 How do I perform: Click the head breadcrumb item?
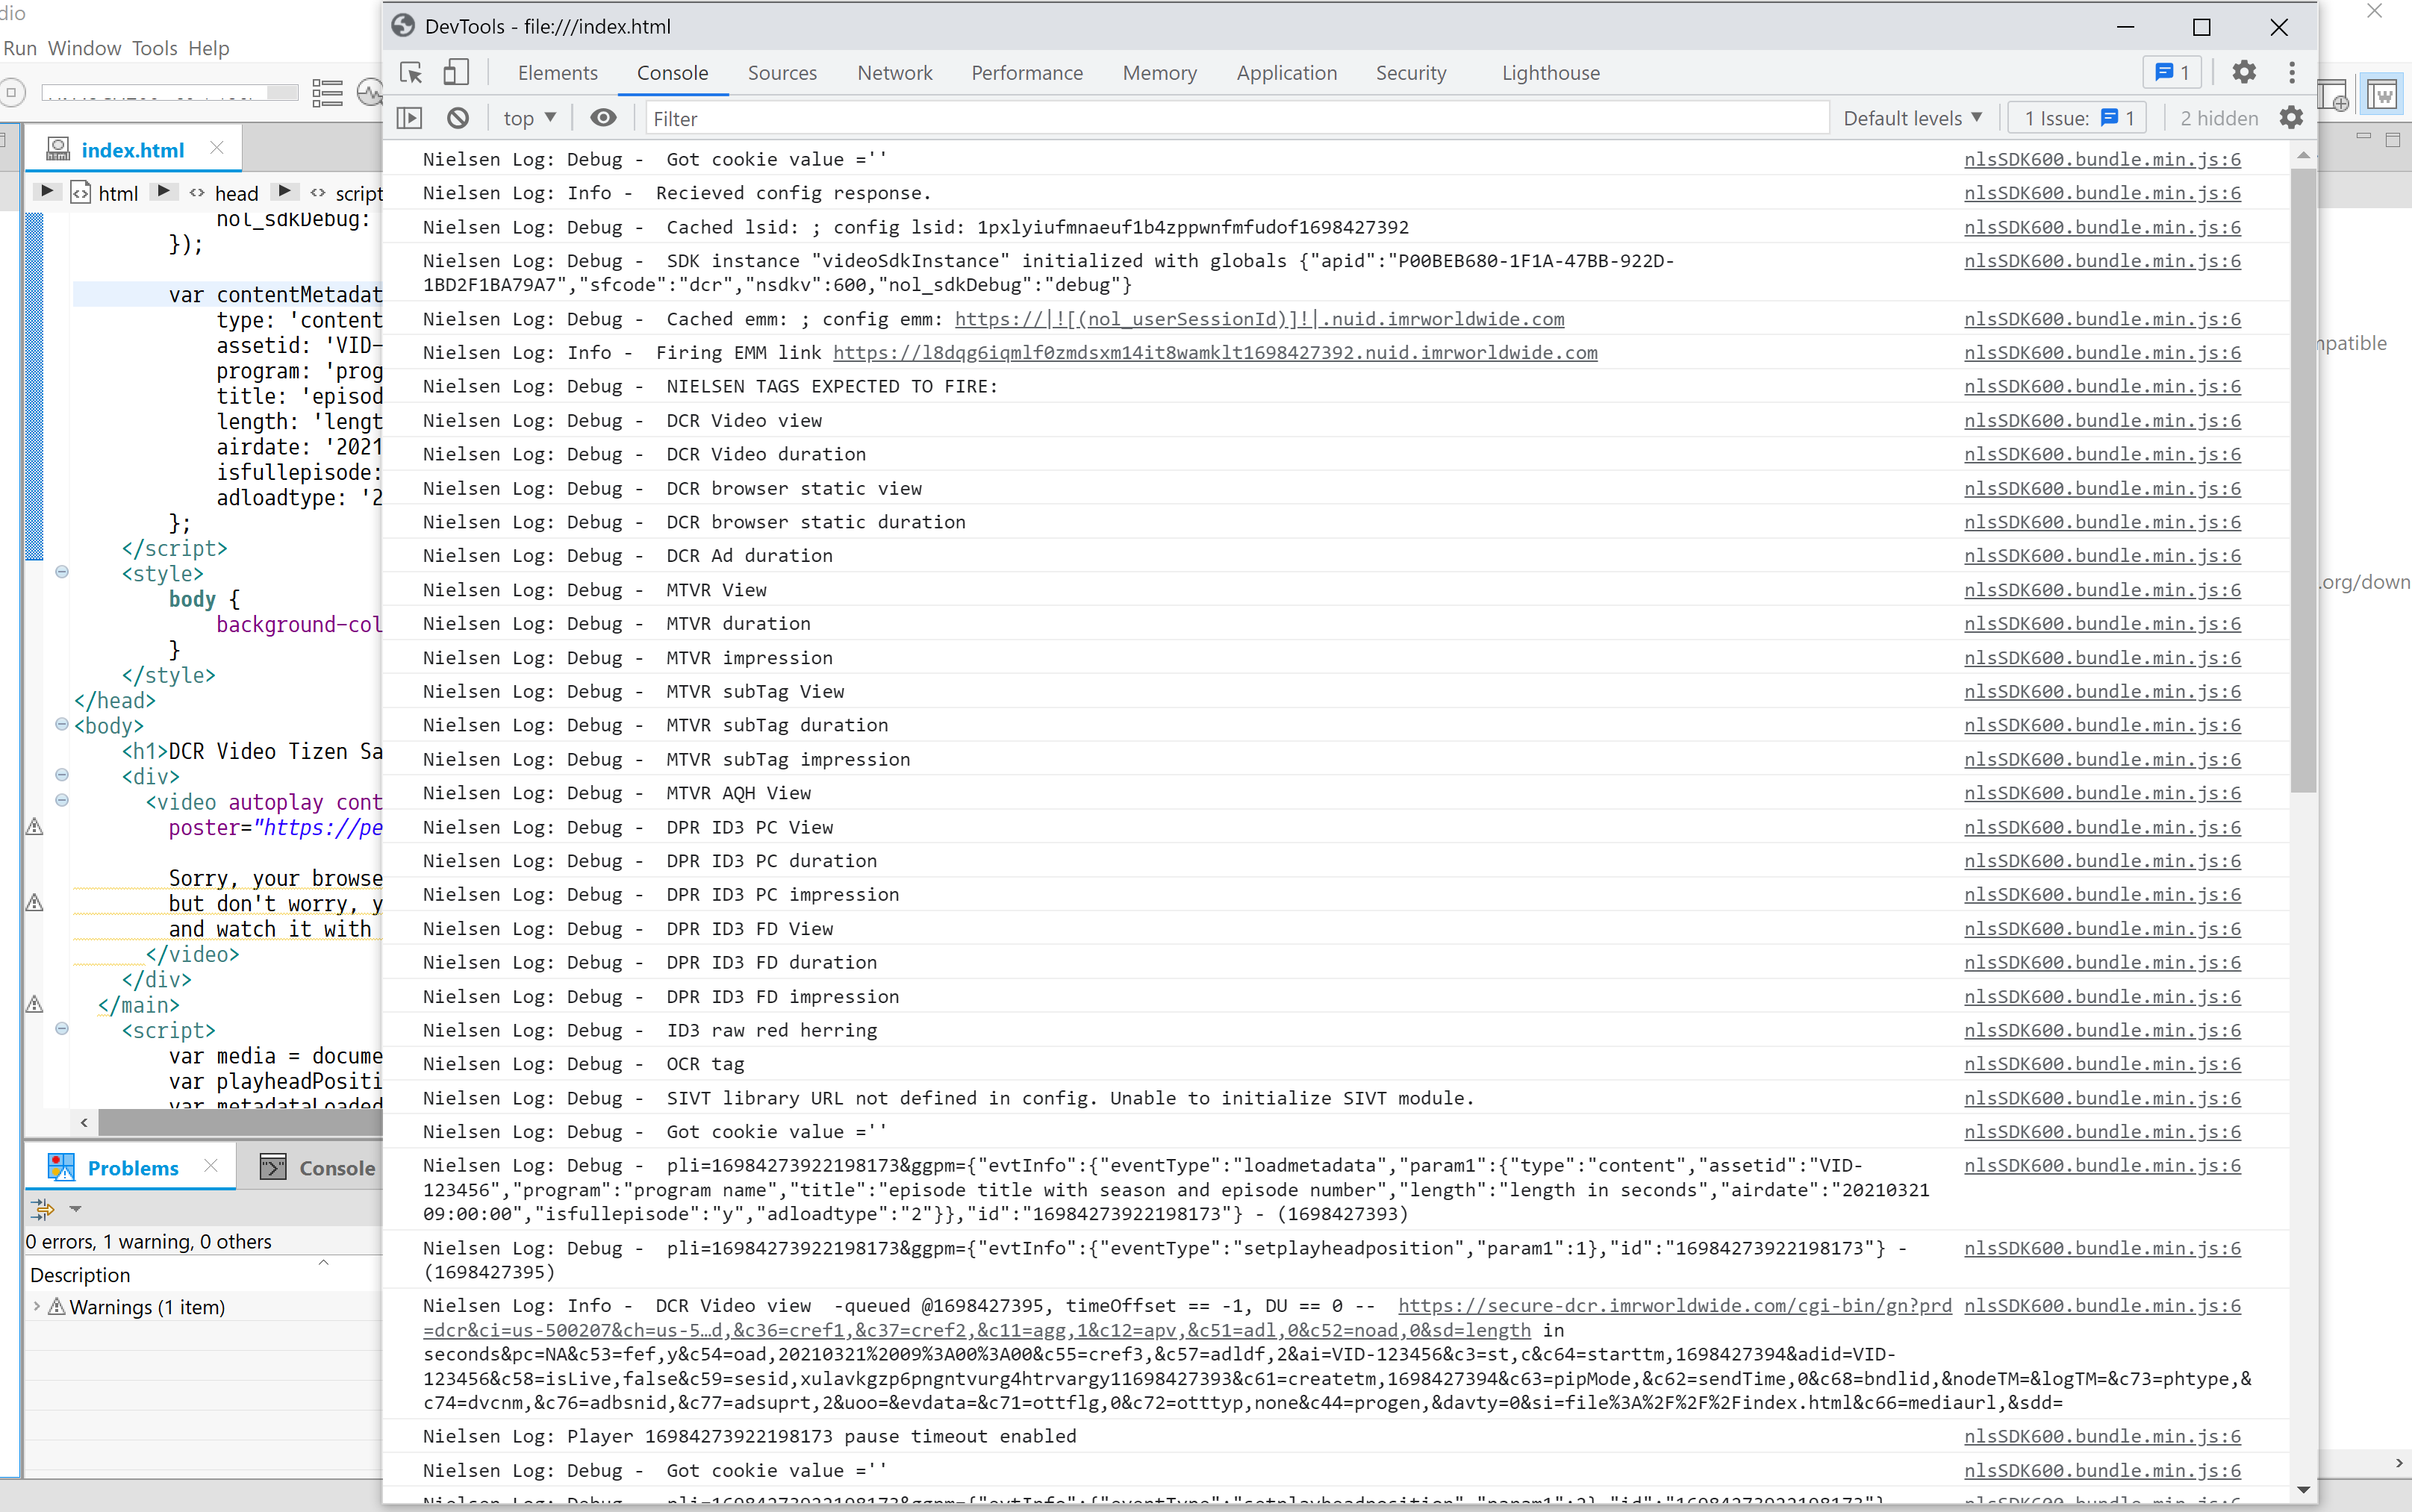point(236,193)
